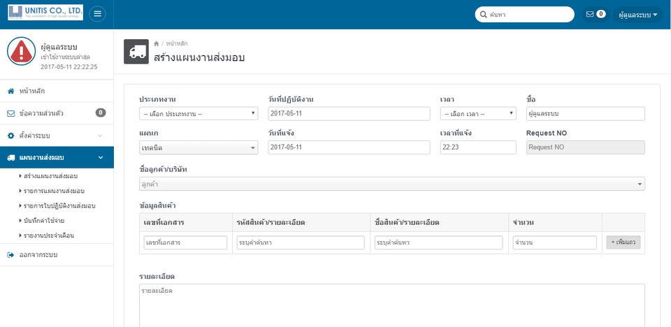Viewport: 671px width, 327px height.
Task: Click the ชื่อ name field
Action: (586, 113)
